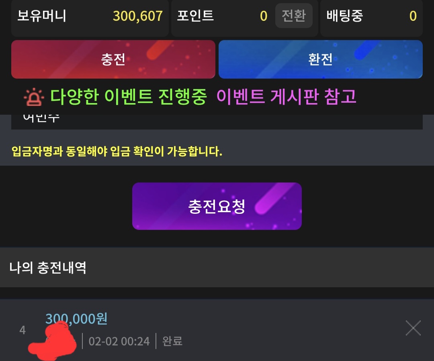Click the 02-02 00:24 timestamp
The image size is (434, 361).
pos(119,341)
